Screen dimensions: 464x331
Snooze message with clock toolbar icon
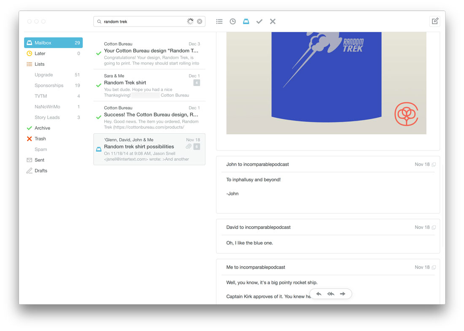coord(232,22)
